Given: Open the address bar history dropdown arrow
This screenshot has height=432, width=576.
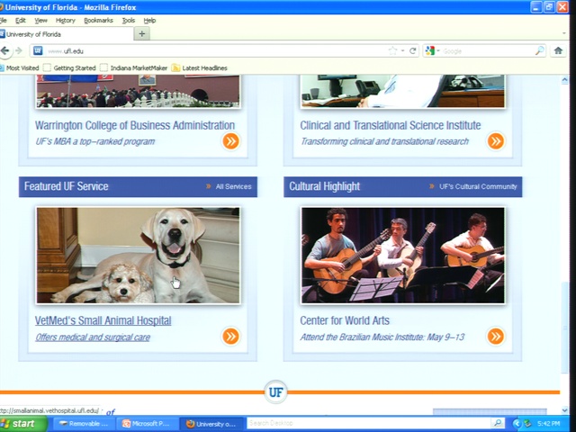Looking at the screenshot, I should [x=403, y=50].
